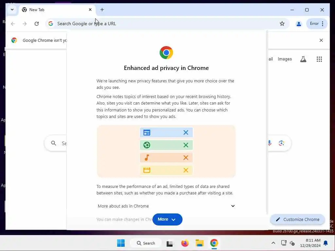
Task: Open the Google apps grid
Action: pos(319,59)
